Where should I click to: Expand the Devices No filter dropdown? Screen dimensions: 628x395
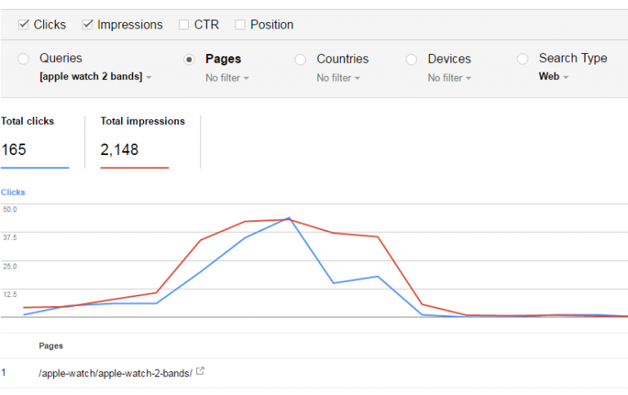pyautogui.click(x=450, y=78)
